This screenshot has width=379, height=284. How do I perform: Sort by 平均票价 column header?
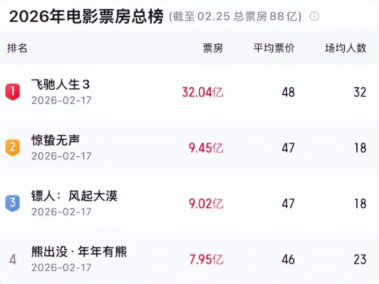274,48
